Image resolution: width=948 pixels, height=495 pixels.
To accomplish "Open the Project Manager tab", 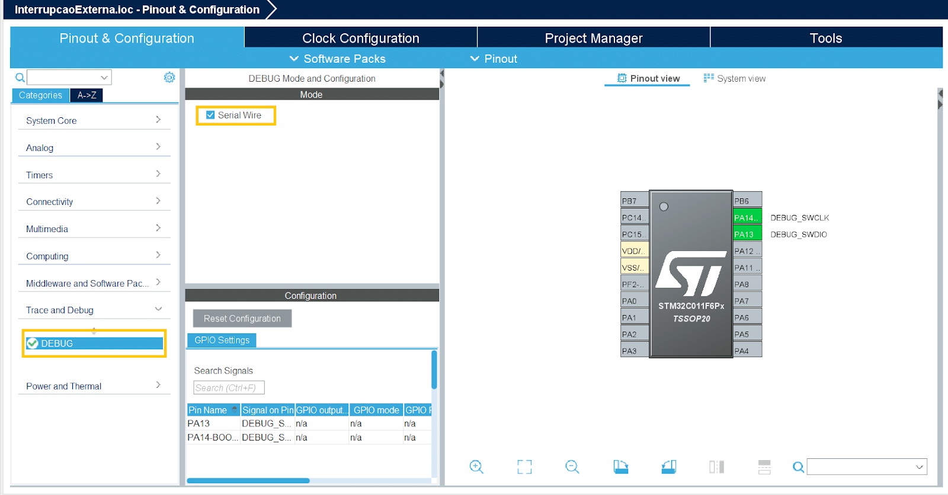I will pyautogui.click(x=593, y=38).
